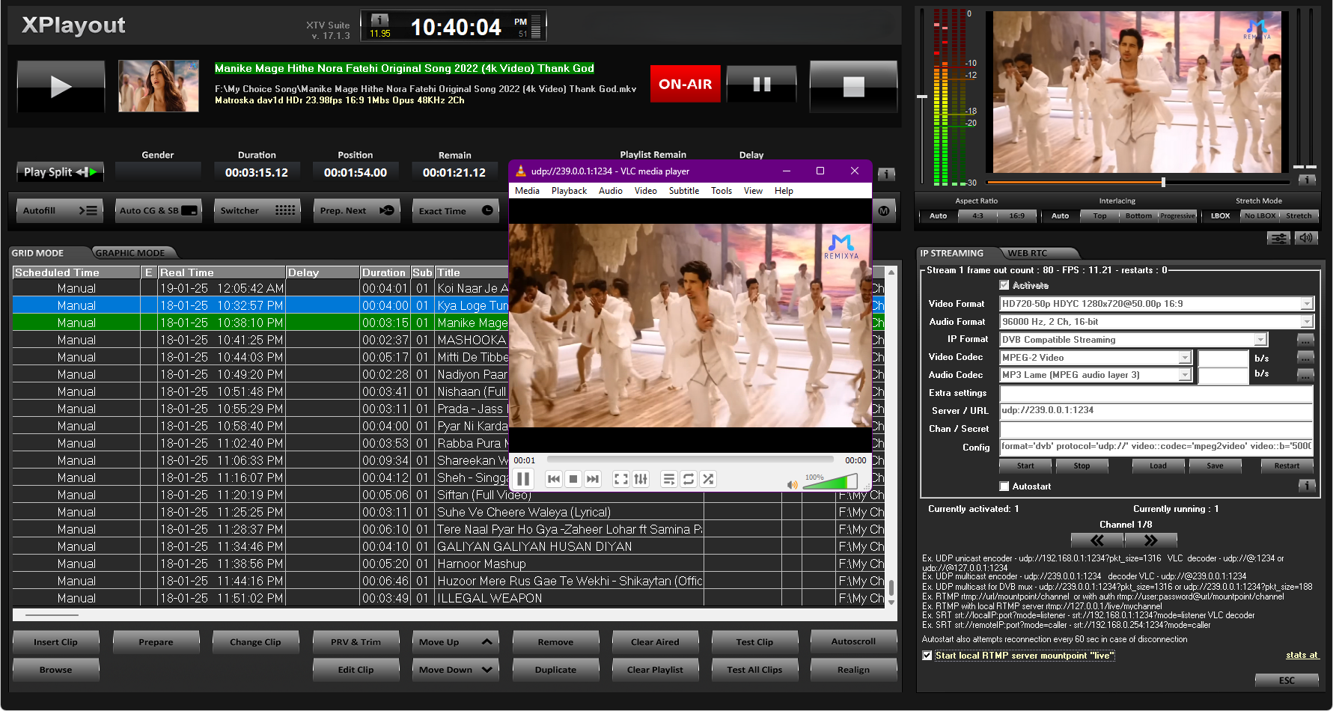Toggle the preview speaker audio icon
This screenshot has height=711, width=1333.
[x=1306, y=238]
